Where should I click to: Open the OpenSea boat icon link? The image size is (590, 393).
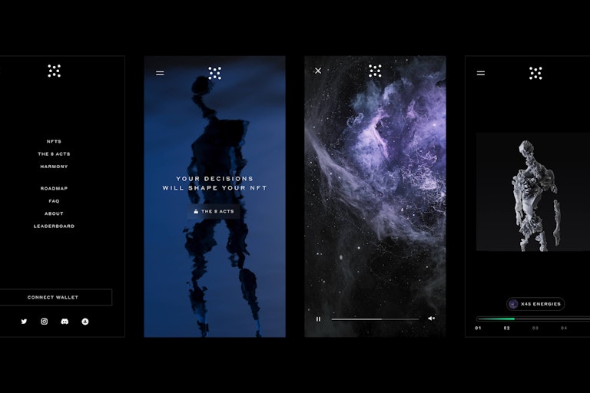click(85, 322)
